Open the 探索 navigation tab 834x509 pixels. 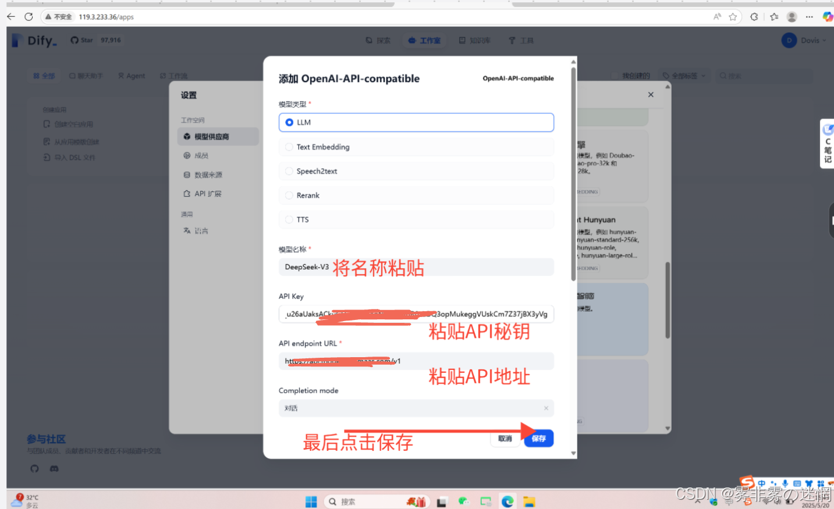coord(378,41)
